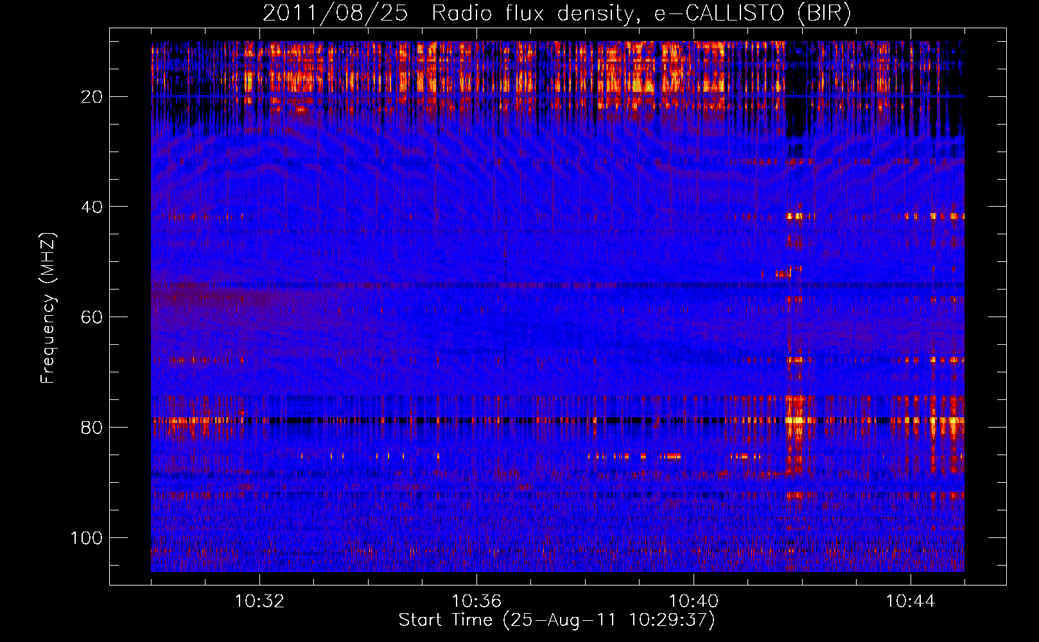Click the plot title '2011/08/25 Radio flux density, e-CALLISTO (BIR)'
This screenshot has height=642, width=1039.
[x=557, y=13]
